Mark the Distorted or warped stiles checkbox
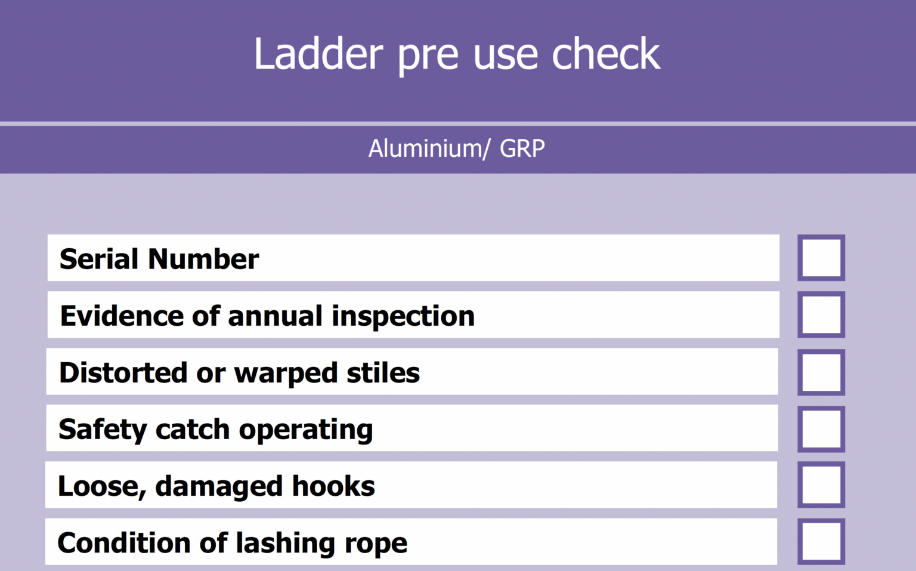Image resolution: width=916 pixels, height=571 pixels. (x=821, y=372)
